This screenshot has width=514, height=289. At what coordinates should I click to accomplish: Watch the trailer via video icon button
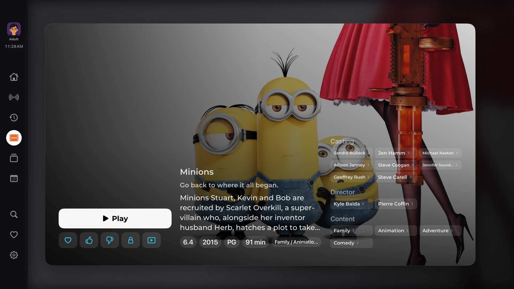pos(152,240)
